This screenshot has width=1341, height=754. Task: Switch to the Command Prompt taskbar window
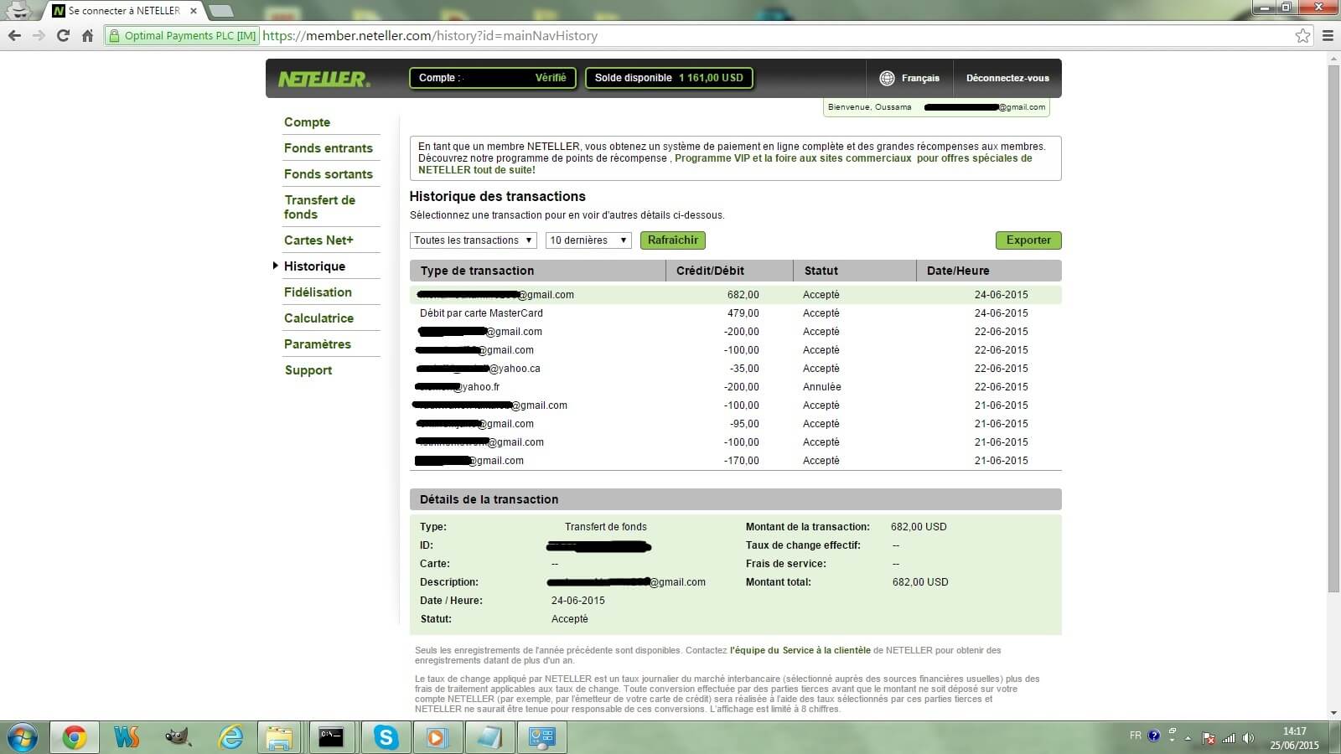pos(332,737)
